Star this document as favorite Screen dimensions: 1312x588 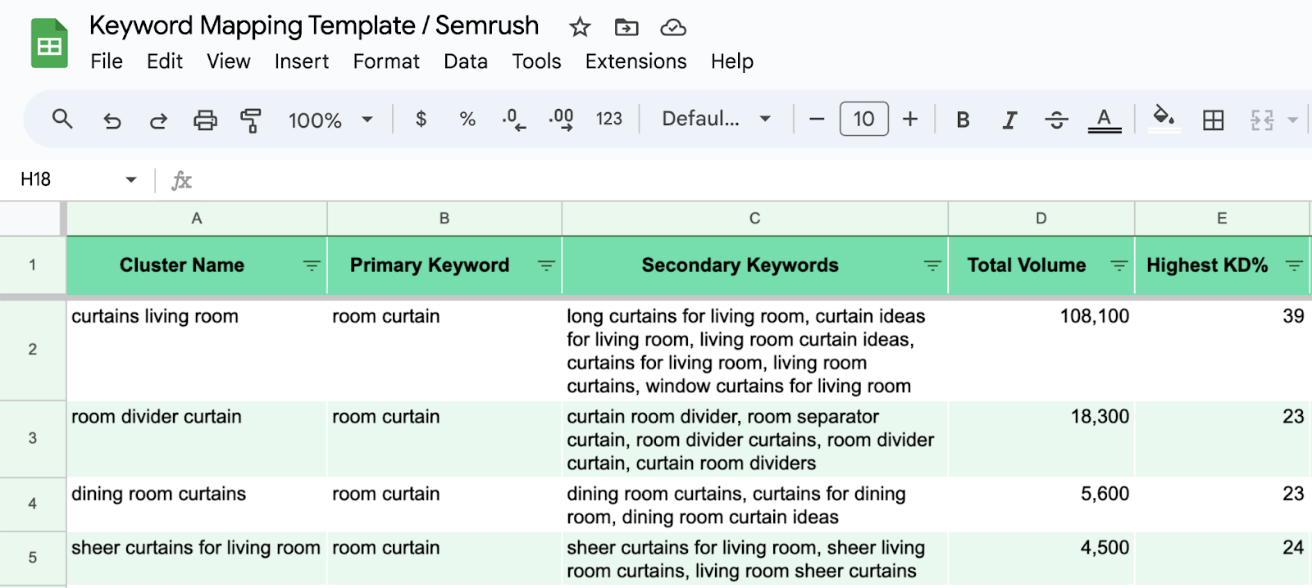tap(580, 28)
